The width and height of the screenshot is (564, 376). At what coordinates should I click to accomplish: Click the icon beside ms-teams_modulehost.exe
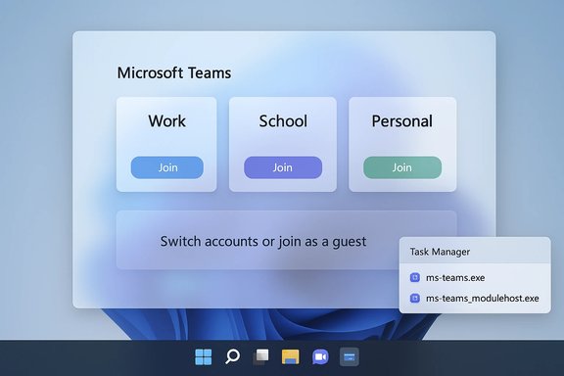click(x=415, y=298)
